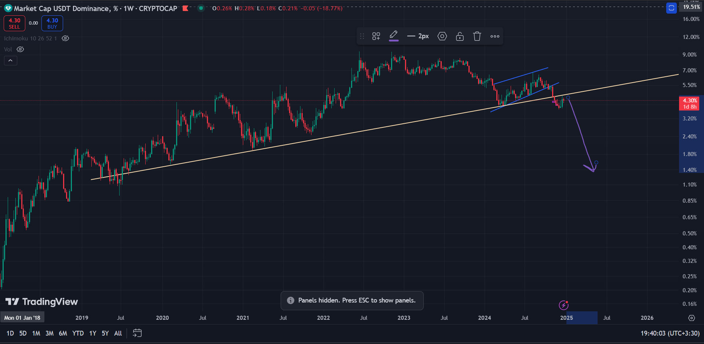Select the All time range

118,333
